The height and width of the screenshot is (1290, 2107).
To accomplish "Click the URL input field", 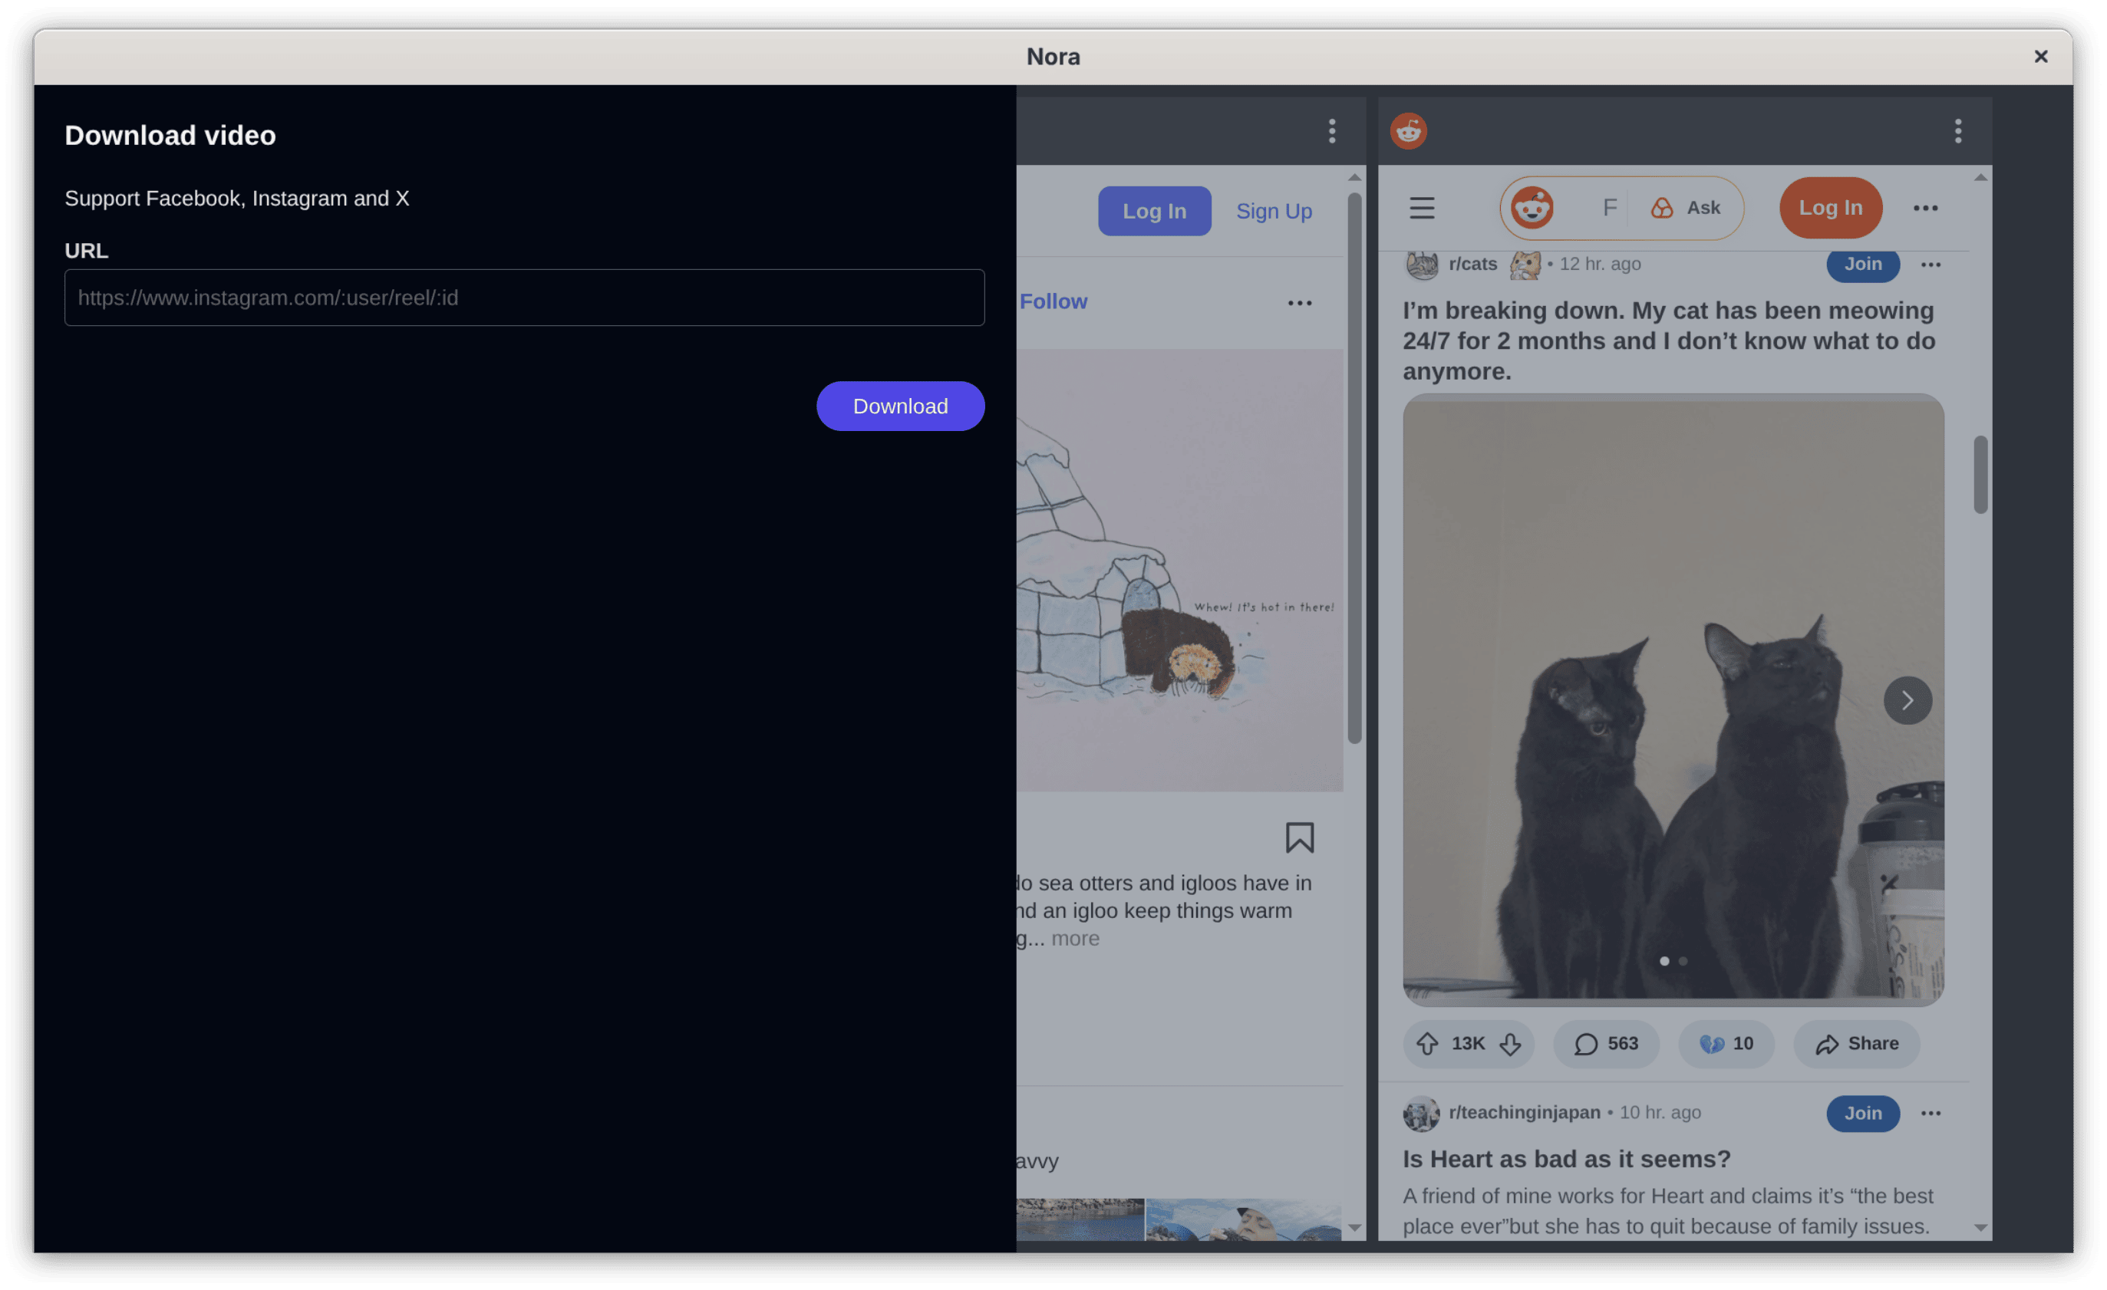I will (x=523, y=298).
